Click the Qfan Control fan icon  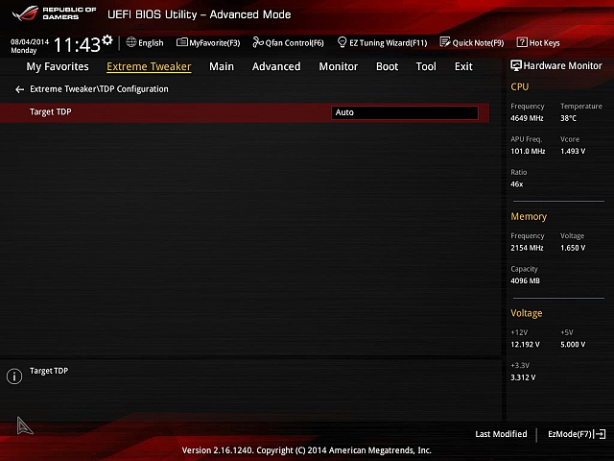click(x=258, y=42)
